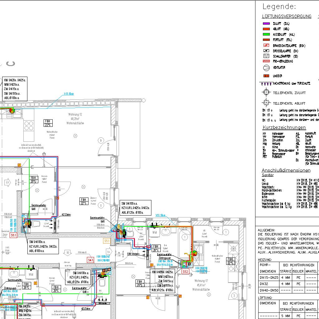Image resolution: width=319 pixels, height=319 pixels.
Task: Click the red S6.1 shaft label
Action: click(13, 236)
